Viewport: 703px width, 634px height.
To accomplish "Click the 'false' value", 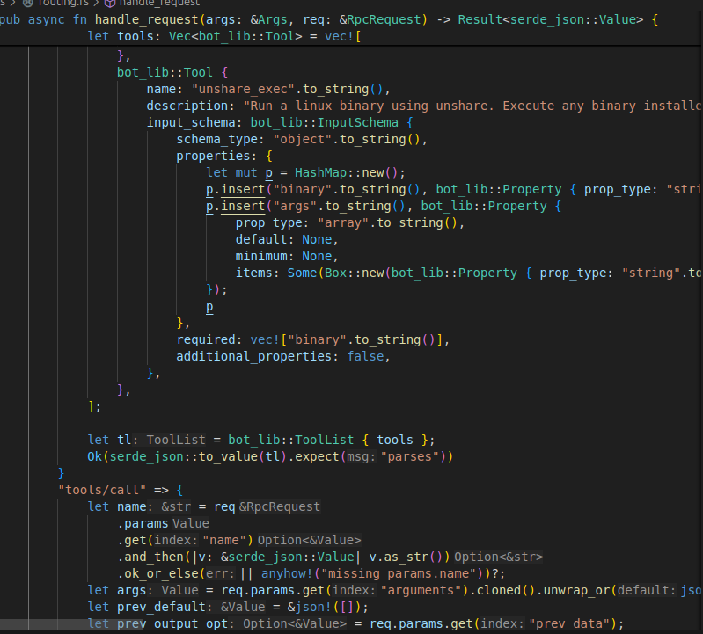I will pos(366,356).
